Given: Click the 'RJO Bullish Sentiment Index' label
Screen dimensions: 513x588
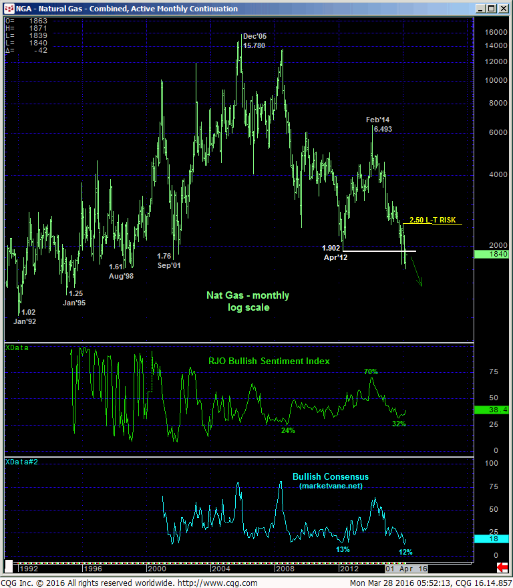Looking at the screenshot, I should [269, 361].
